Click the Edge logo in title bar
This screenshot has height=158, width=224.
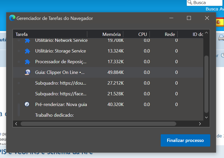(x=12, y=18)
